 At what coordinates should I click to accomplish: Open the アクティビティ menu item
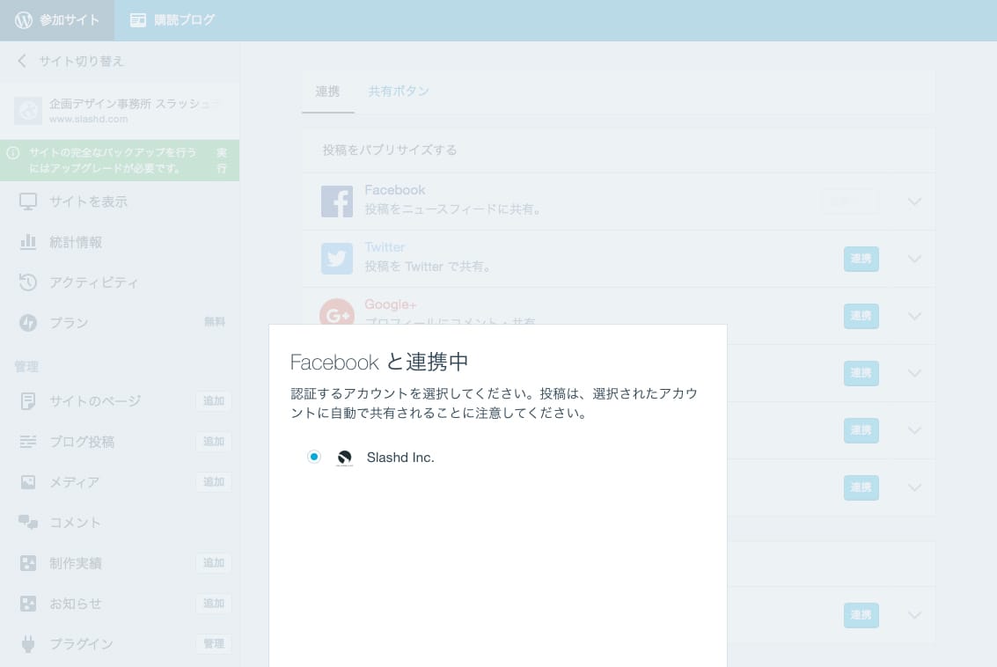pyautogui.click(x=120, y=282)
